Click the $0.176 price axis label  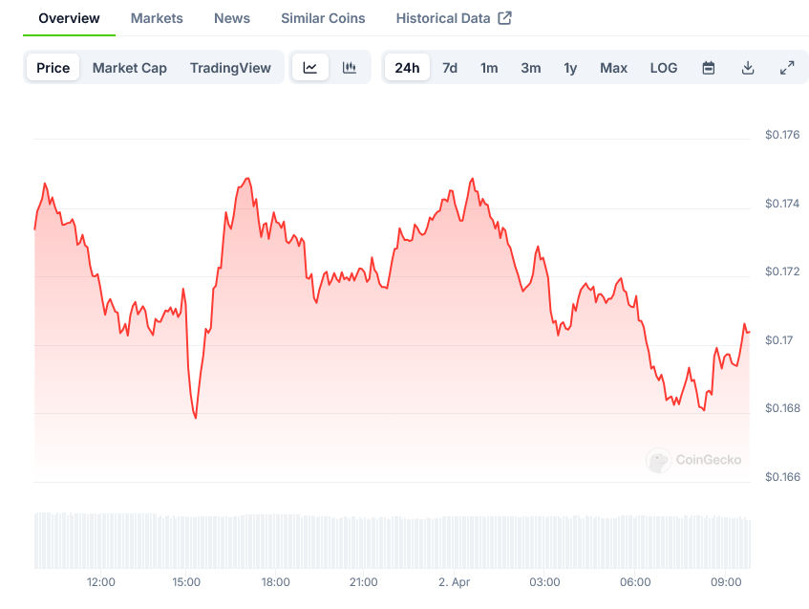782,135
